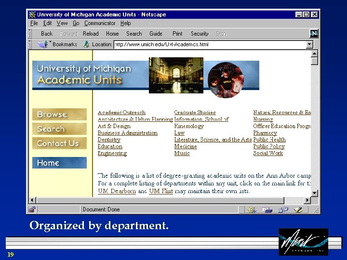The image size is (347, 260).
Task: Open Navigator from status bar component icon
Action: [252, 209]
